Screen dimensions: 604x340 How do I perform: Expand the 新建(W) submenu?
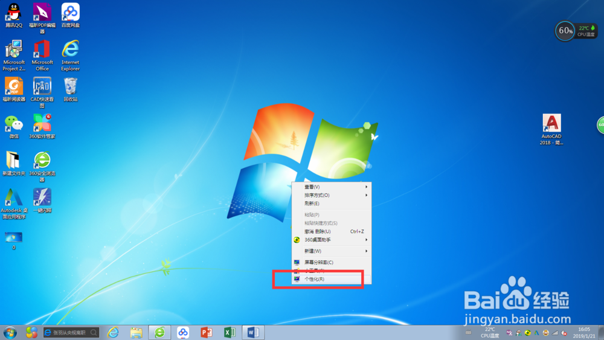point(331,251)
